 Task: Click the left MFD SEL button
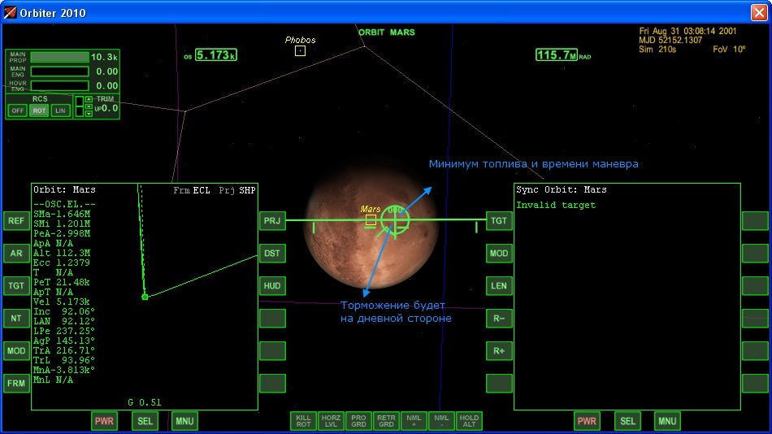[145, 421]
